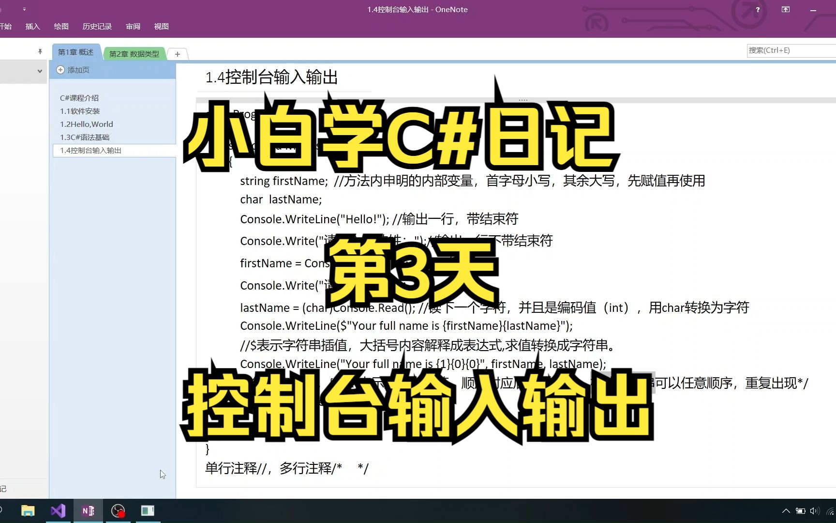Open the 历史记录 ribbon tab
Viewport: 836px width, 523px height.
pyautogui.click(x=97, y=26)
